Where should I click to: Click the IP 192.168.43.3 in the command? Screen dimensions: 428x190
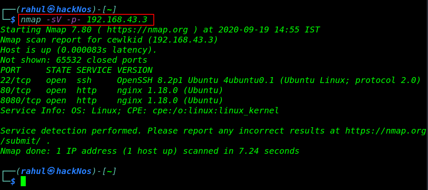coord(117,20)
